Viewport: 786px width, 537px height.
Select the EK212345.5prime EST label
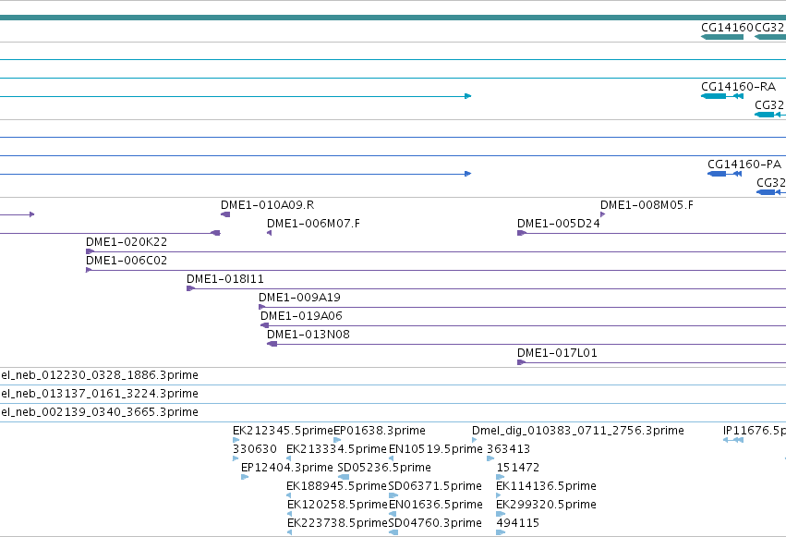[283, 431]
